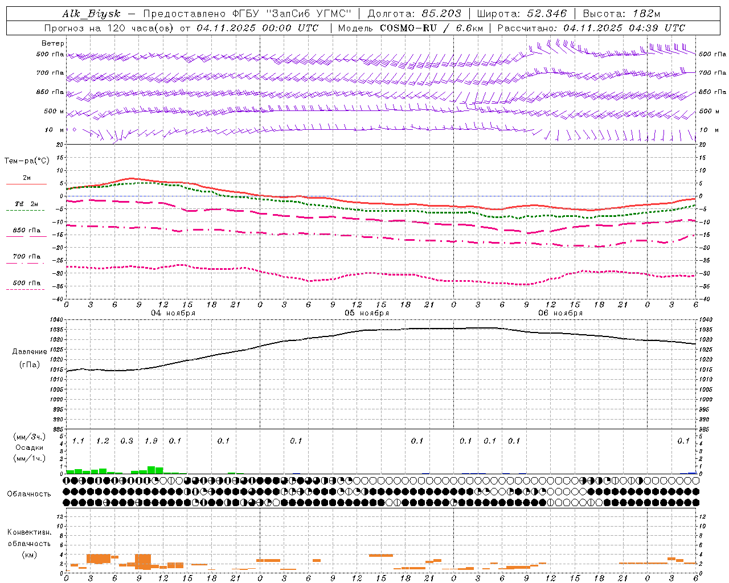729x583 pixels.
Task: Click the "Рассчитано: 04.11.2025 04:39 UTC" text
Action: point(591,28)
